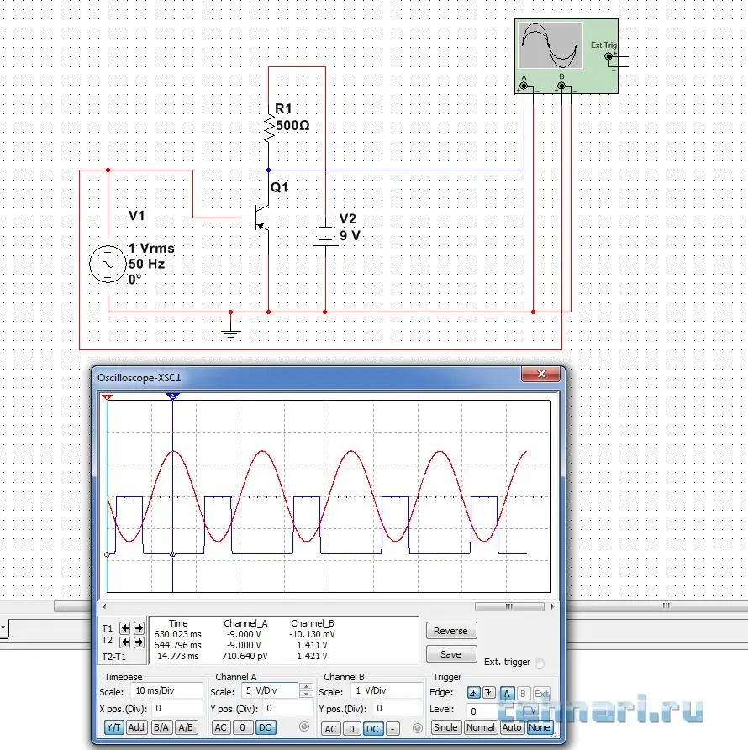Click the V1 AC voltage source symbol
This screenshot has height=750, width=748.
point(108,264)
